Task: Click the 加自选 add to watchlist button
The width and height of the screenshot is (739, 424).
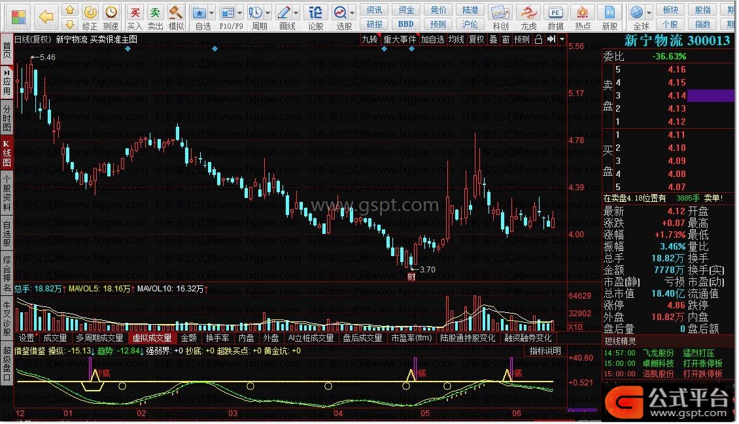Action: [433, 40]
